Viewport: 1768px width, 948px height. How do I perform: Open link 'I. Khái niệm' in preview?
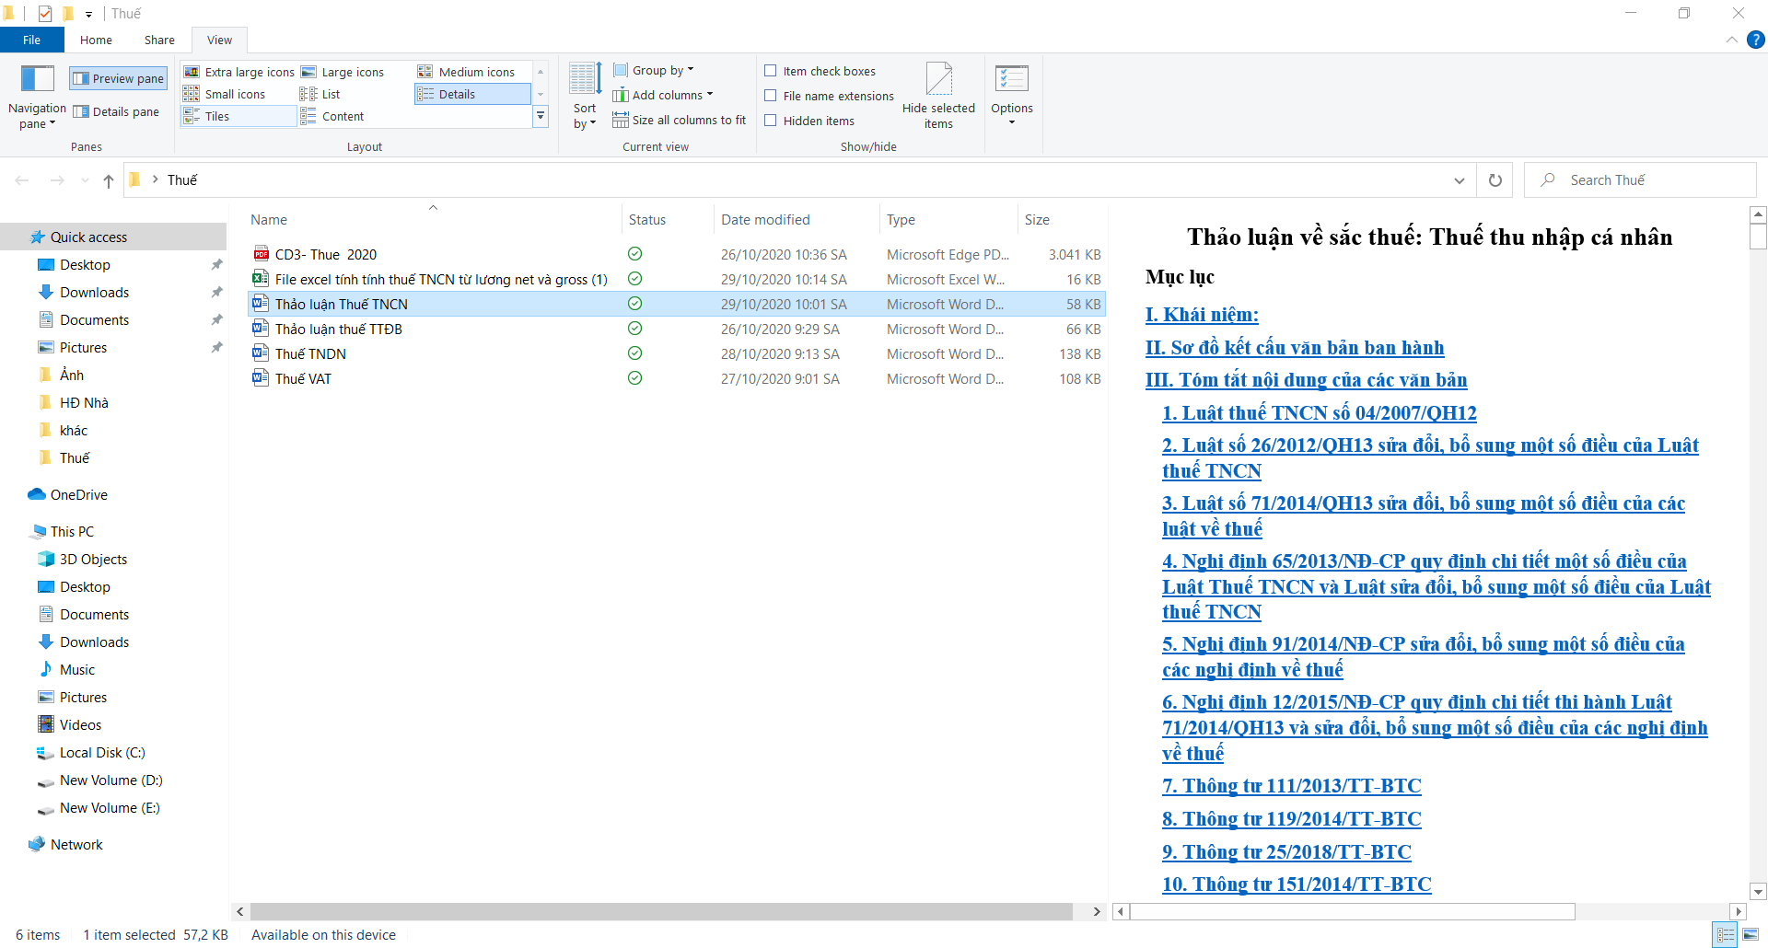(x=1201, y=315)
